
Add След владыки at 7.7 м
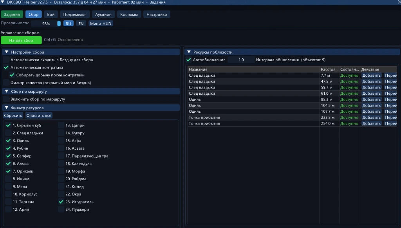pos(372,76)
